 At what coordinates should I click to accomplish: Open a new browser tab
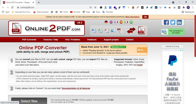[x=39, y=2]
